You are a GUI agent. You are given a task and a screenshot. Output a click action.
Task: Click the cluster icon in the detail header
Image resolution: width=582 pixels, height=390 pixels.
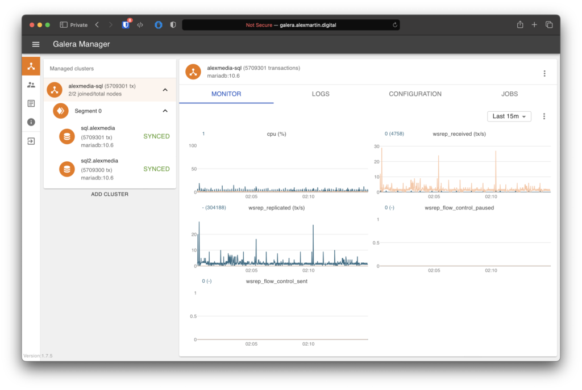coord(193,72)
